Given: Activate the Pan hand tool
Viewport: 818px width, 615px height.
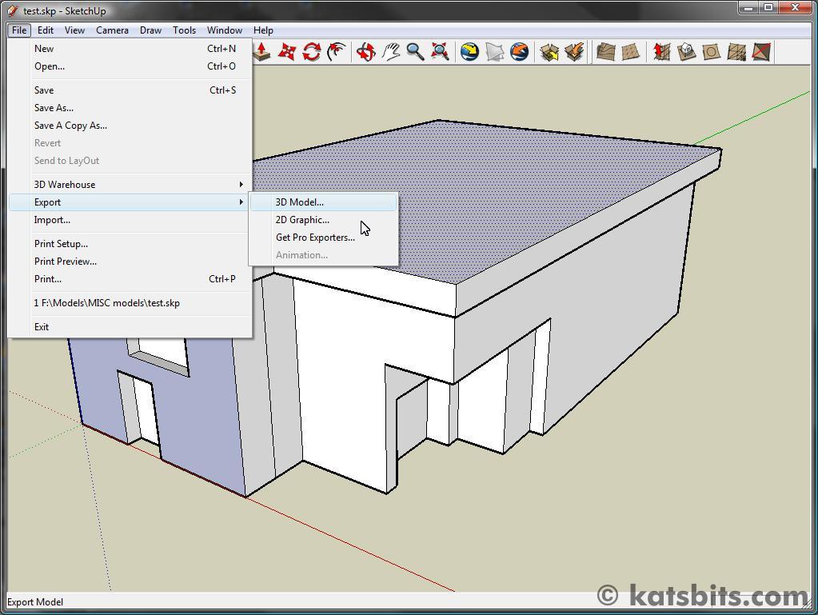Looking at the screenshot, I should (391, 52).
